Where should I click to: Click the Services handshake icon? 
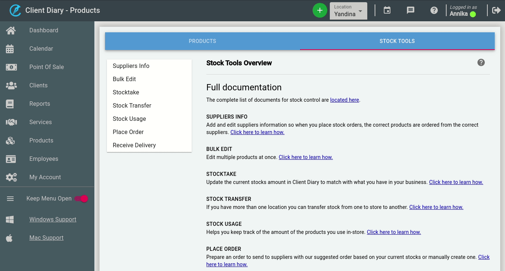pyautogui.click(x=11, y=122)
